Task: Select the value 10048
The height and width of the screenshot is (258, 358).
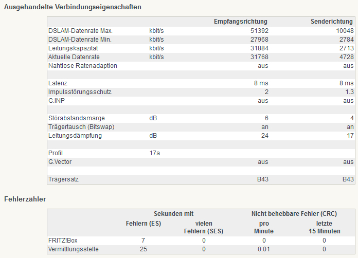Action: point(345,31)
